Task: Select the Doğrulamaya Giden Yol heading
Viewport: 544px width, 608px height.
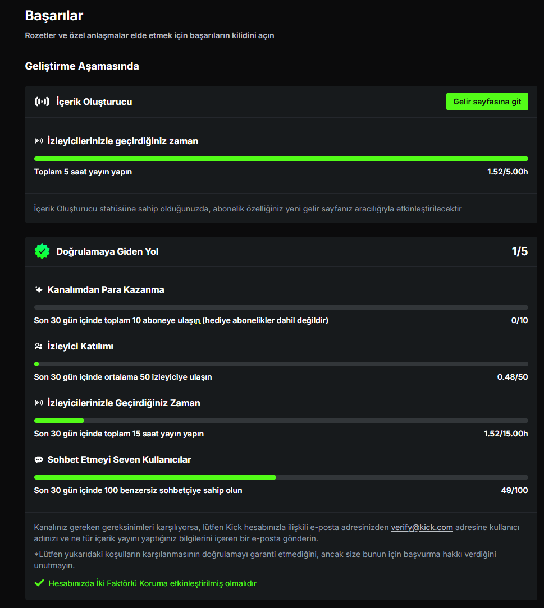Action: pyautogui.click(x=107, y=252)
